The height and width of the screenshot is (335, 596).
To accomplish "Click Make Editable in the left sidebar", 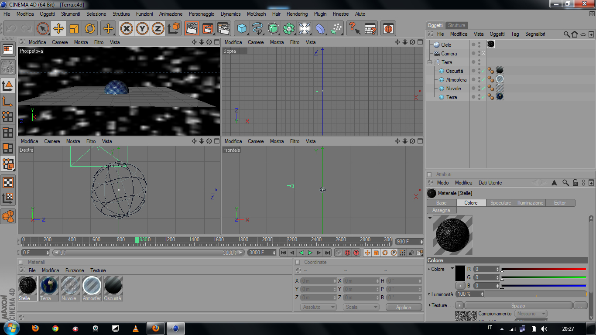I will click(8, 67).
